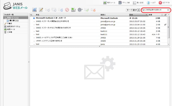
Task: Click the blue unread dot on the Outlook message
Action: pyautogui.click(x=34, y=18)
